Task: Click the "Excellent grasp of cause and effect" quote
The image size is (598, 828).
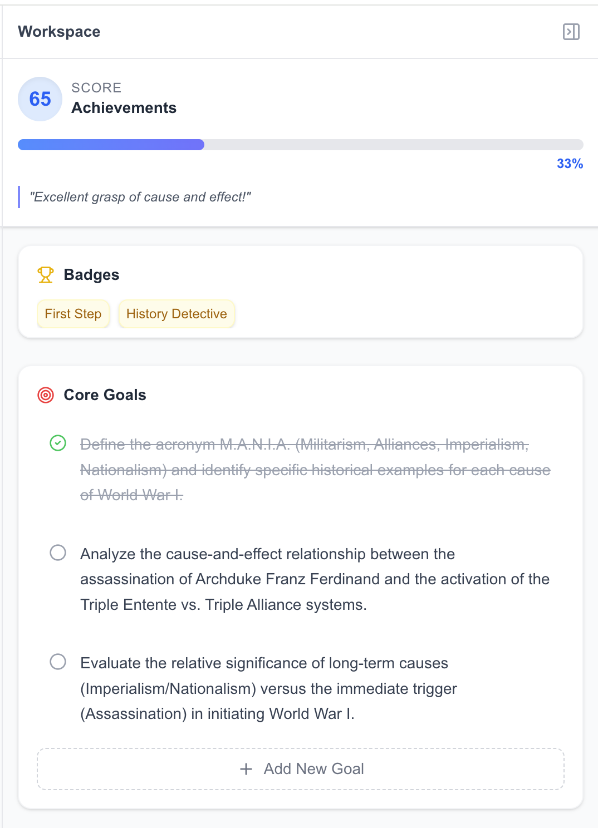Action: click(x=140, y=197)
